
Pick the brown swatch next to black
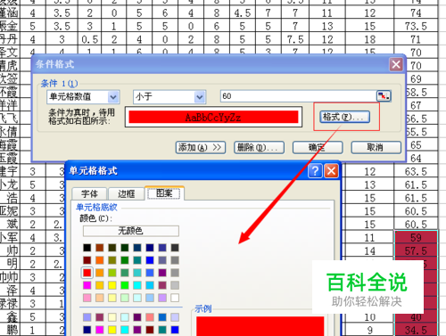pos(100,248)
